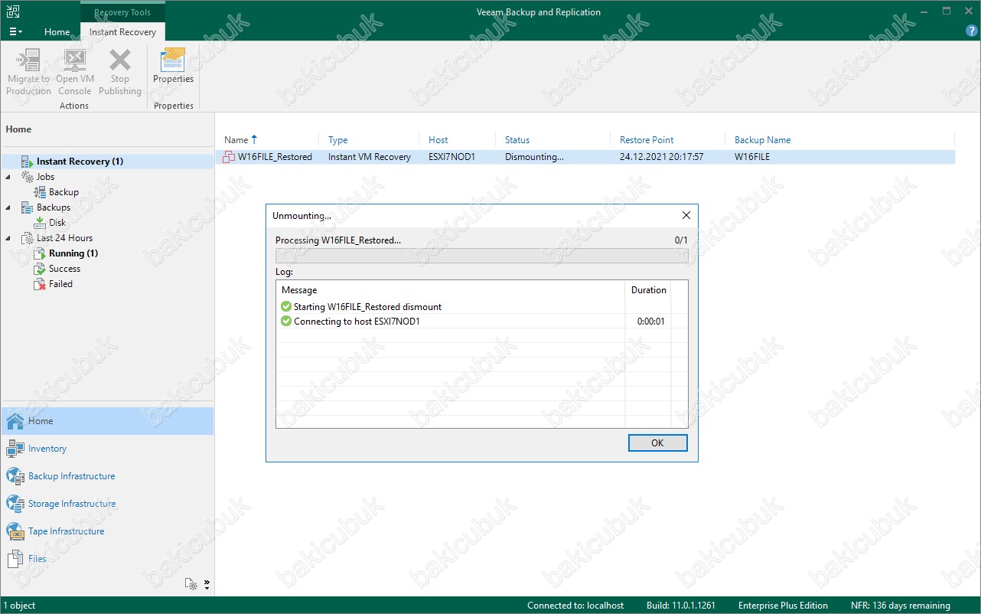
Task: Open the Backup Infrastructure view
Action: tap(72, 476)
